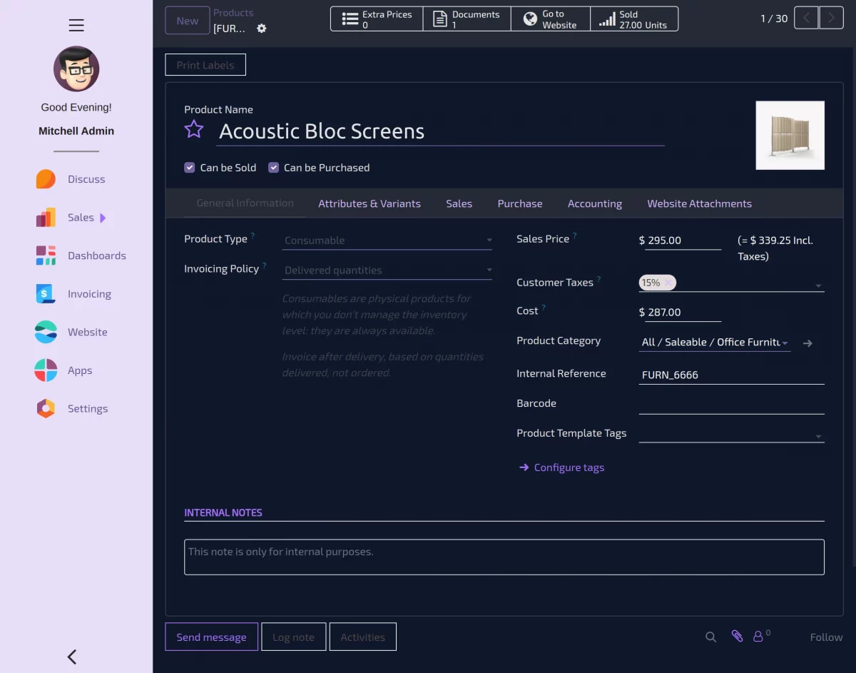The width and height of the screenshot is (856, 673).
Task: Uncheck the Can be Purchased checkbox
Action: pos(273,167)
